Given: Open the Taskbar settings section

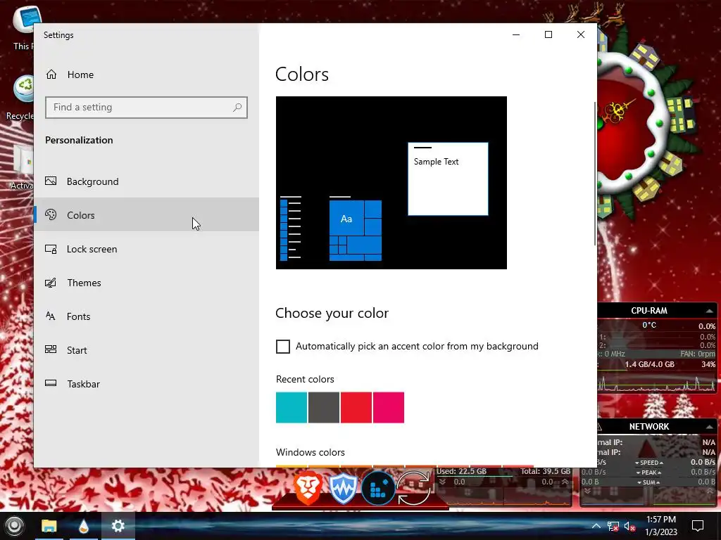Looking at the screenshot, I should [x=146, y=384].
